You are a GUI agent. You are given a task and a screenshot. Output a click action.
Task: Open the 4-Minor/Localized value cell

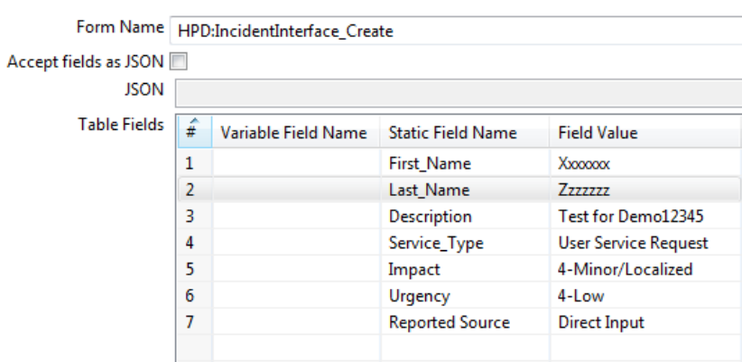(x=625, y=269)
